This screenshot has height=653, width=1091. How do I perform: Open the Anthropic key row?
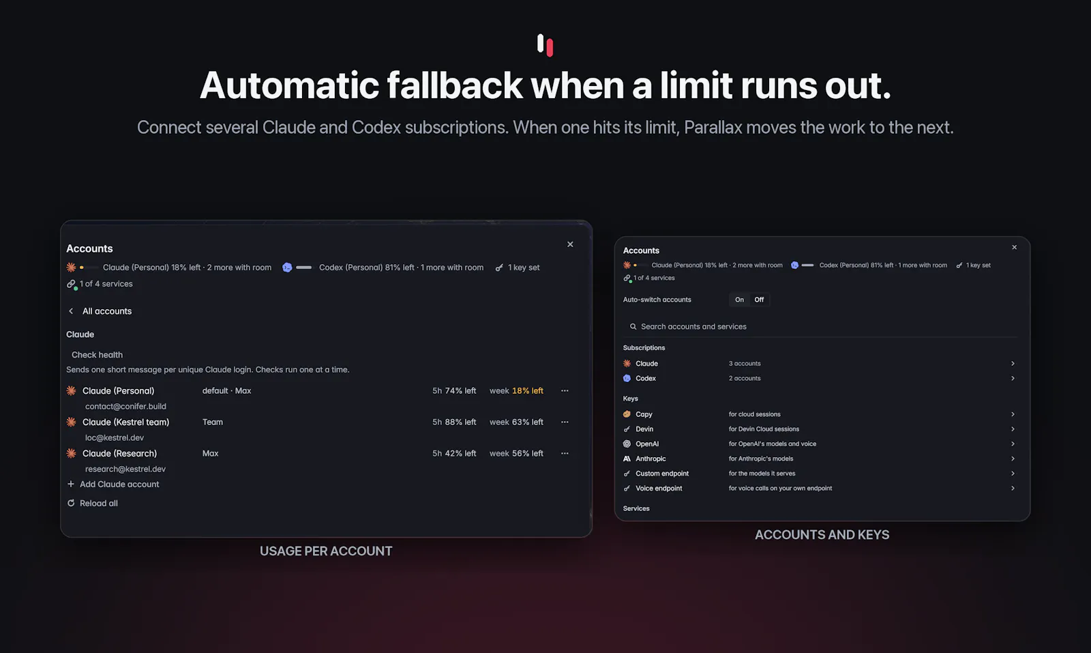point(820,459)
